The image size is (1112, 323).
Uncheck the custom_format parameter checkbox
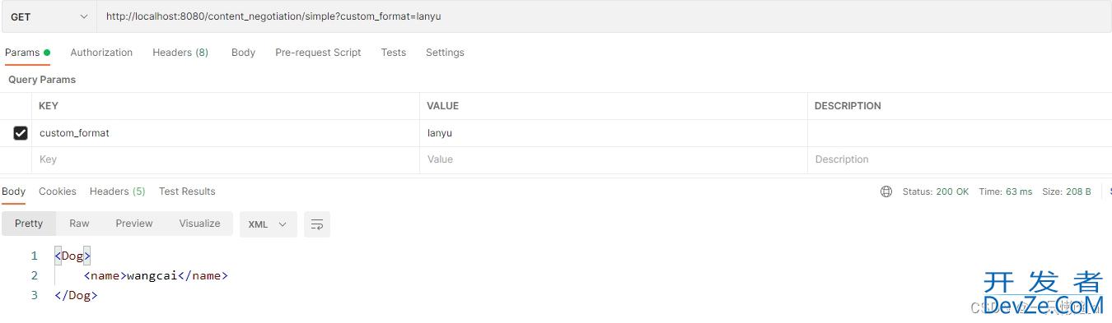[21, 133]
